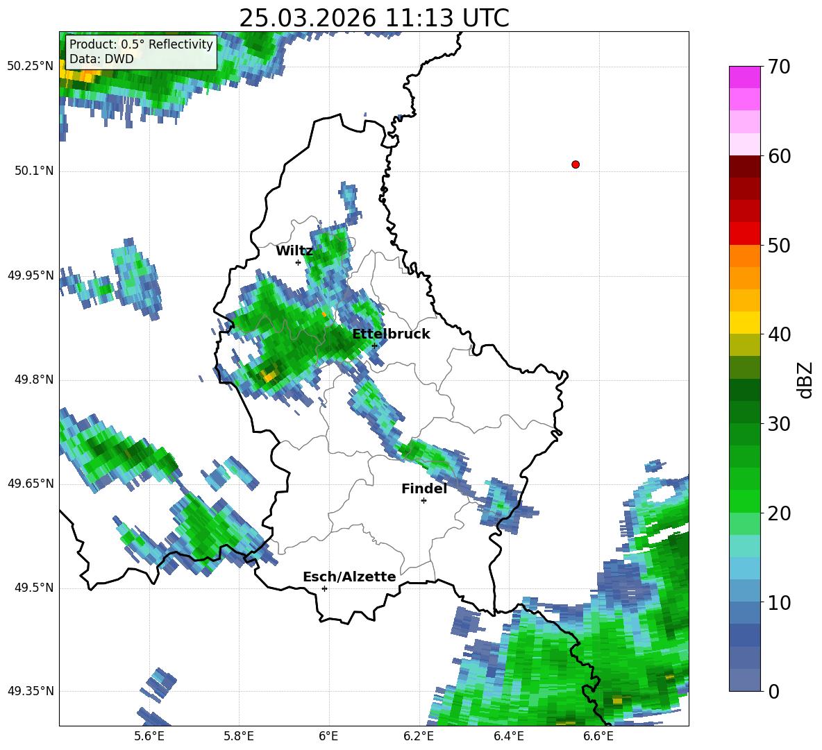Click the red radar location dot

click(x=575, y=164)
